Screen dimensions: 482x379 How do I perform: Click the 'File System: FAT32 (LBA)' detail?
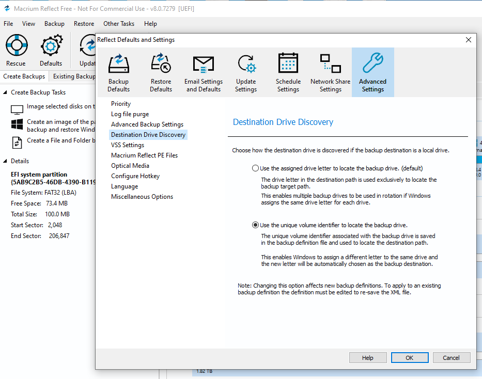[x=43, y=193]
